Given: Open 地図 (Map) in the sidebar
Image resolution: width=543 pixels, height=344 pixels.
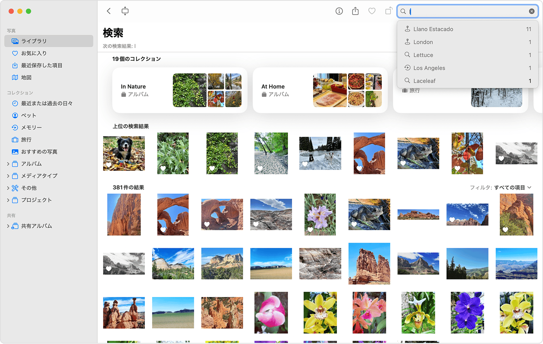Looking at the screenshot, I should (26, 77).
